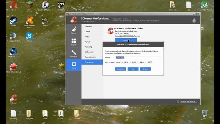Image resolution: width=220 pixels, height=124 pixels.
Task: Click the Nazwa name input field
Action: coord(139,58)
